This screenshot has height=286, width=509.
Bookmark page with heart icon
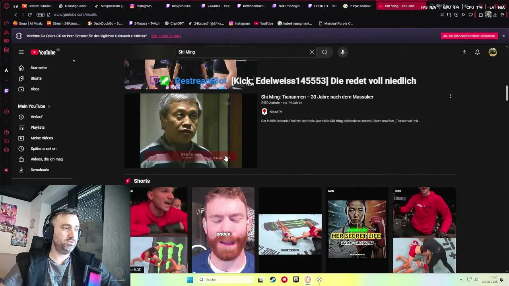click(470, 15)
